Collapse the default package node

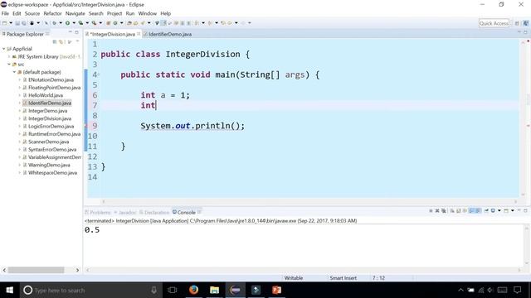click(14, 72)
